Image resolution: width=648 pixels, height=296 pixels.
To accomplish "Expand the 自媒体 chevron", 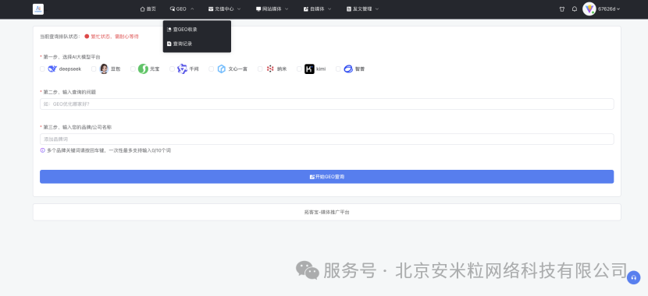I will pyautogui.click(x=329, y=9).
